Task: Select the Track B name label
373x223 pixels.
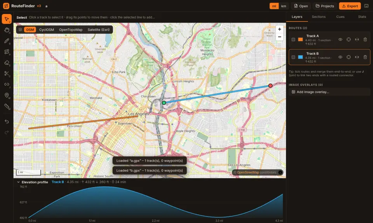Action: 312,54
